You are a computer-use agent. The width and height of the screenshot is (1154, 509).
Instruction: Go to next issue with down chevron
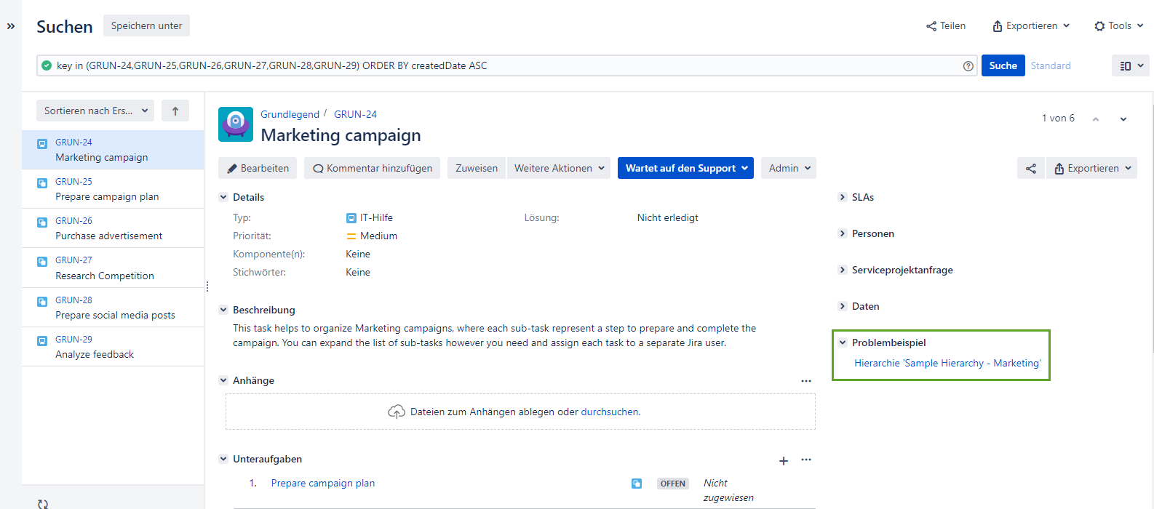(1123, 119)
